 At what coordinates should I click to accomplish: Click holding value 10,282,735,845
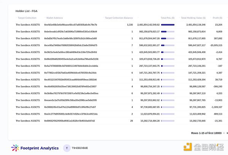198,121
